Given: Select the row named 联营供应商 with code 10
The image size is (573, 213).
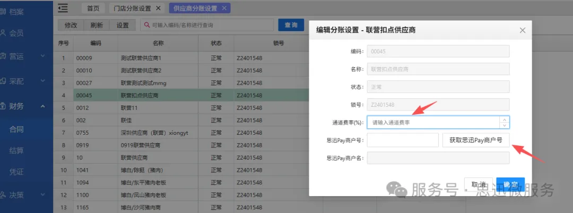Looking at the screenshot, I should tap(135, 158).
